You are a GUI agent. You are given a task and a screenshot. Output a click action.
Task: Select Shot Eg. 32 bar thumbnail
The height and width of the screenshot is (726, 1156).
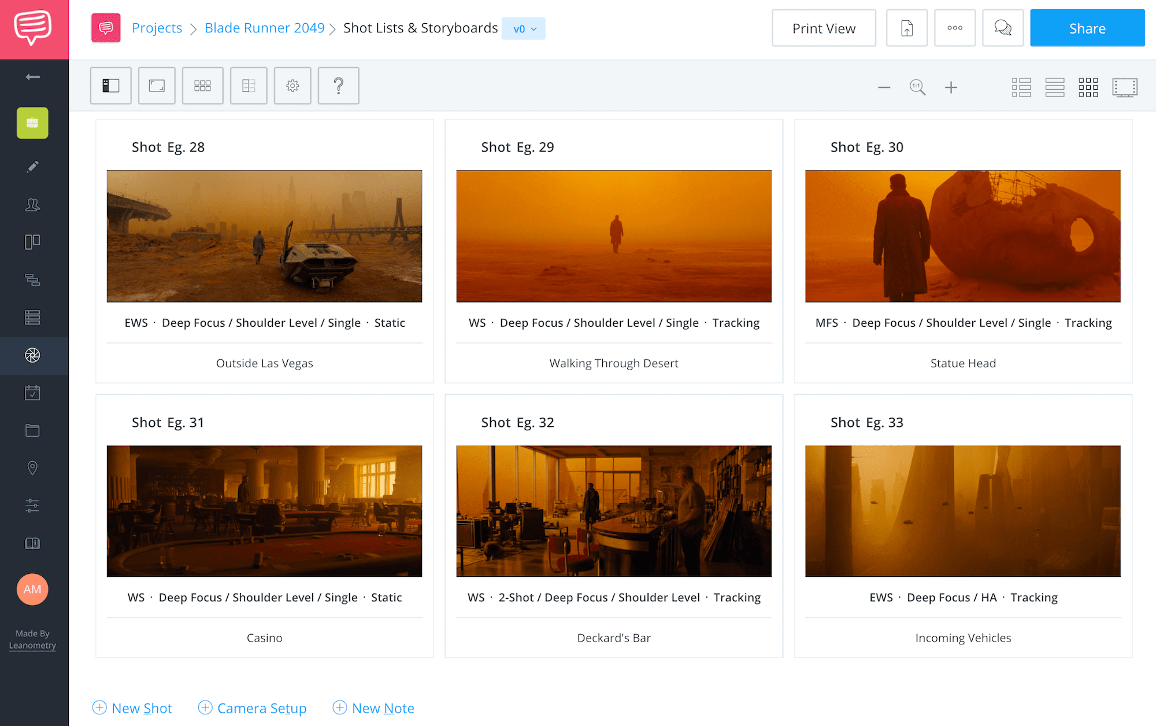614,511
